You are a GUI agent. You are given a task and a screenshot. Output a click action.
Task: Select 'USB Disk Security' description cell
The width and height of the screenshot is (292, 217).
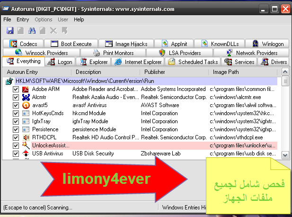tap(93, 154)
